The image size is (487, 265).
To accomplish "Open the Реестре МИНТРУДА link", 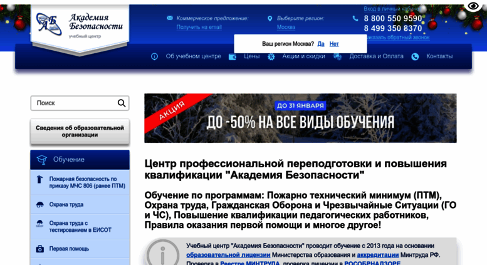I will click(x=250, y=263).
